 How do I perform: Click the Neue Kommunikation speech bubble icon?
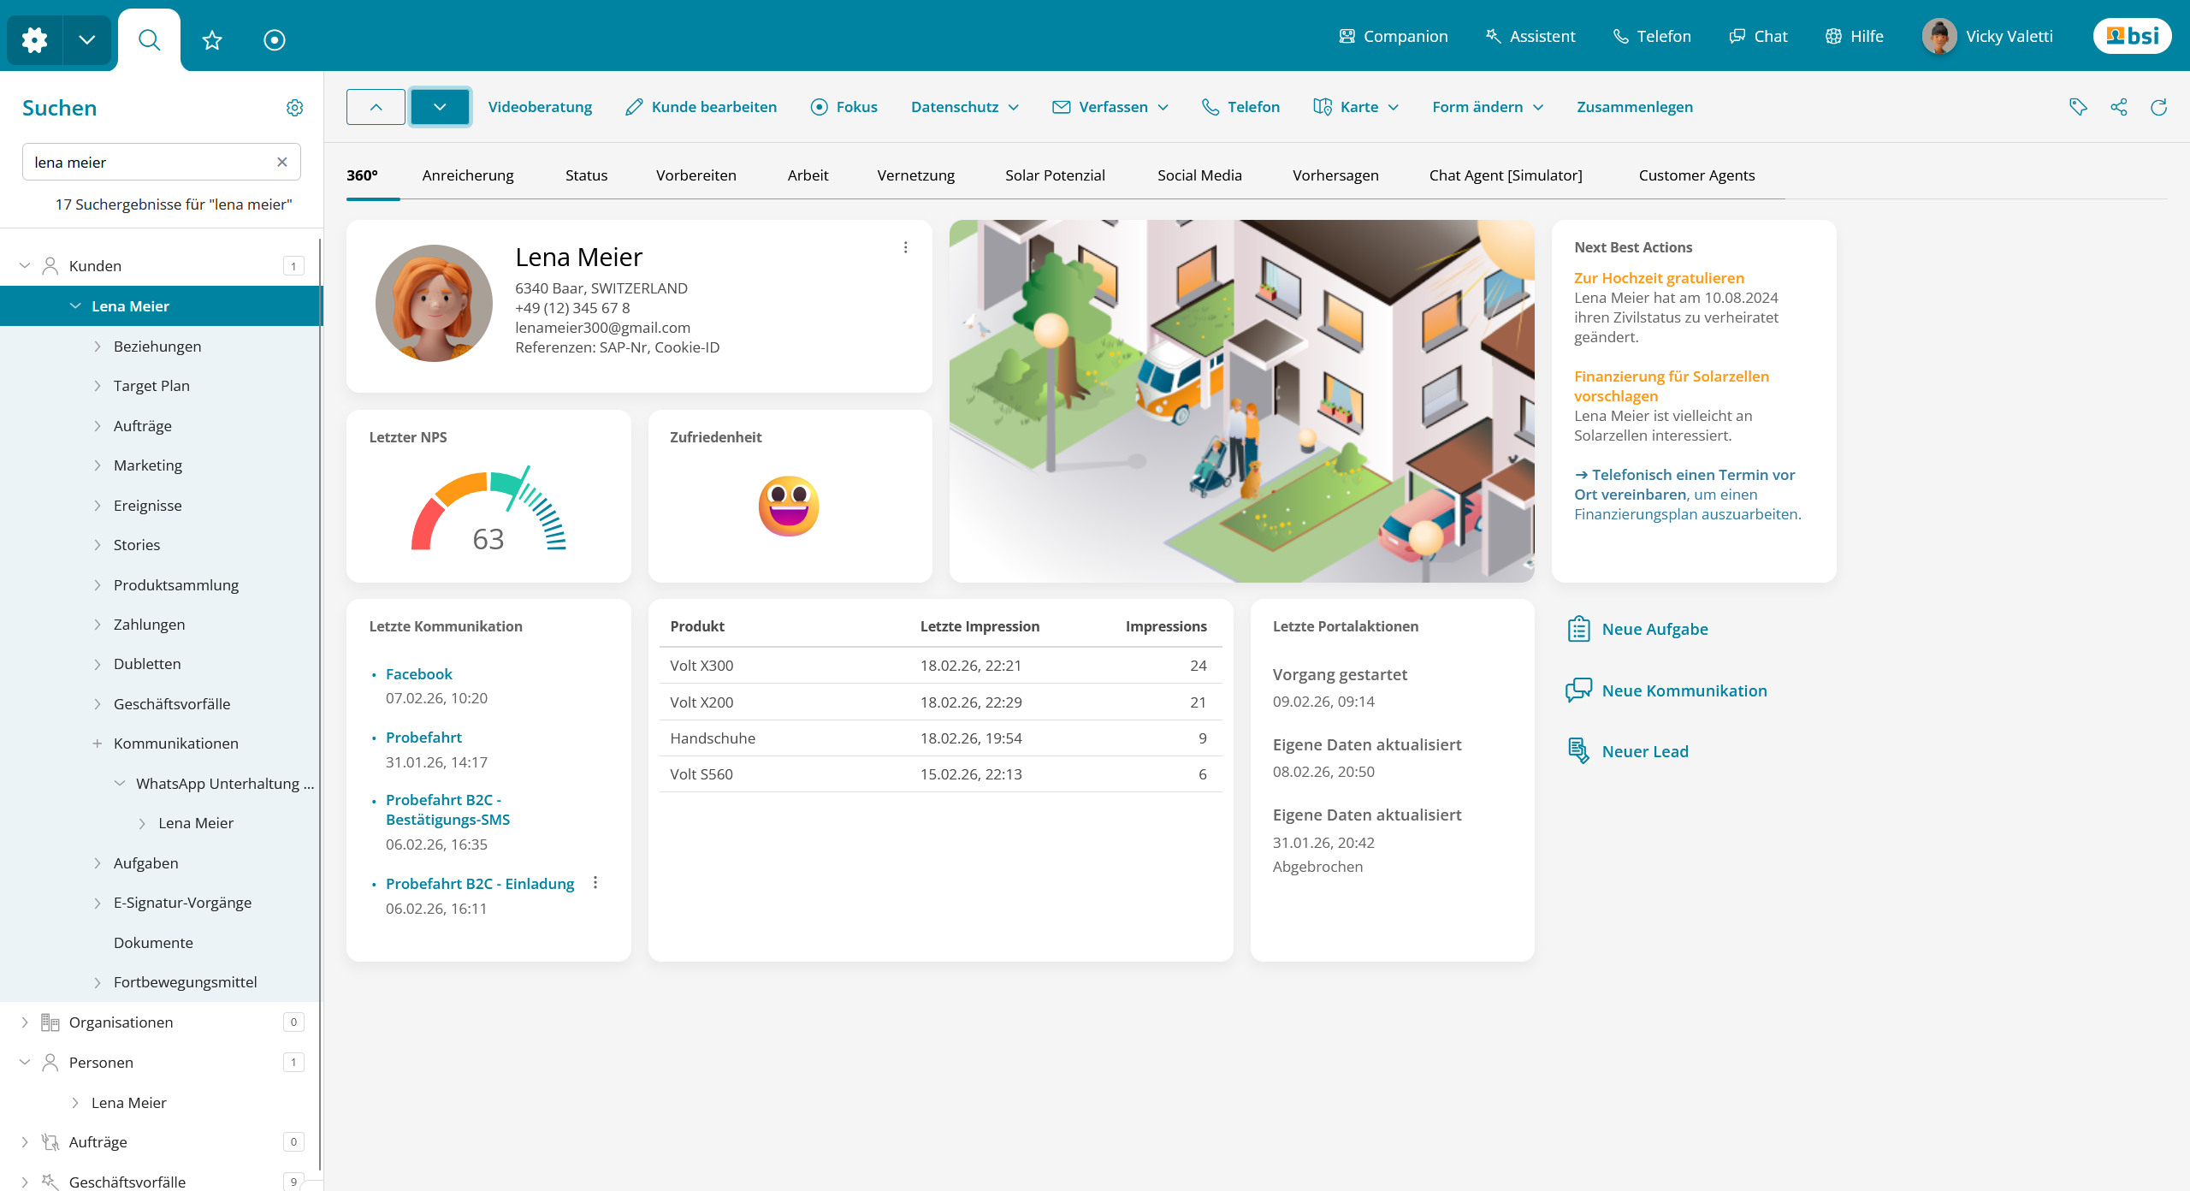pyautogui.click(x=1579, y=690)
